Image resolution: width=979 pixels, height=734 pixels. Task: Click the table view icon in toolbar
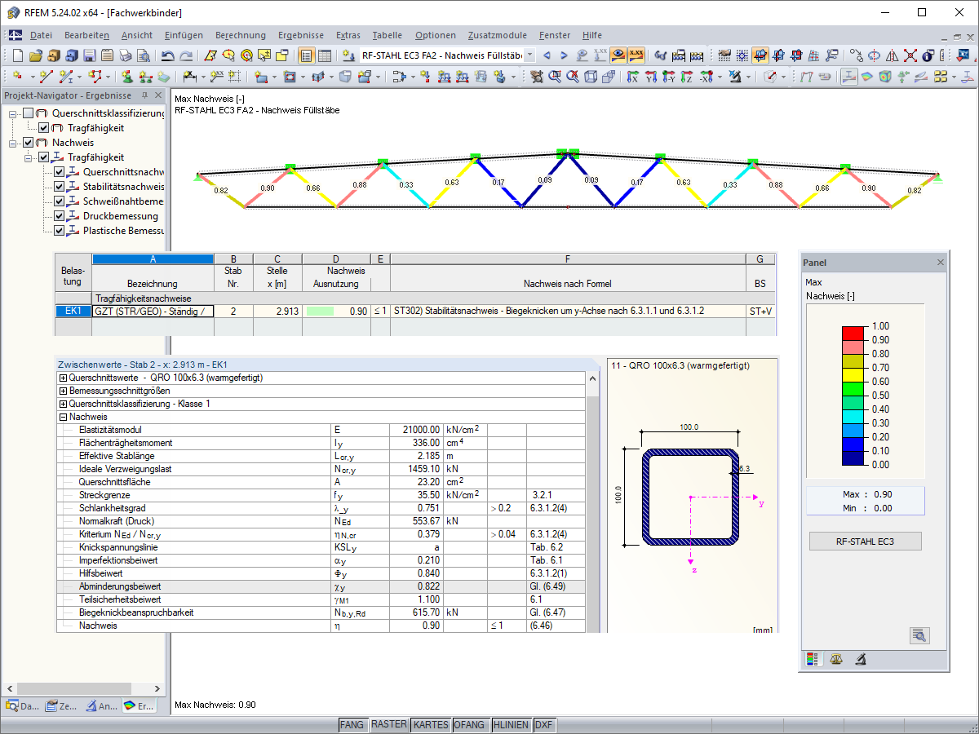pos(325,55)
